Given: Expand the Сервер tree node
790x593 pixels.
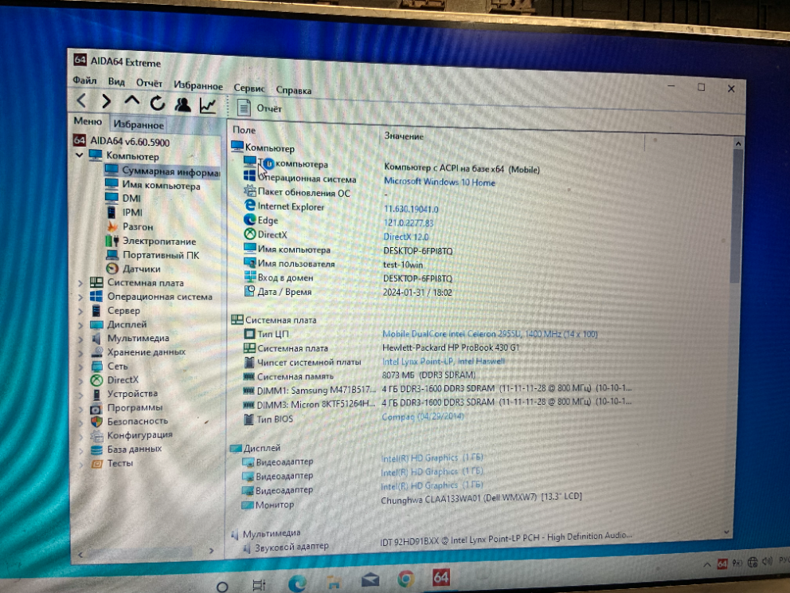Looking at the screenshot, I should click(x=80, y=311).
